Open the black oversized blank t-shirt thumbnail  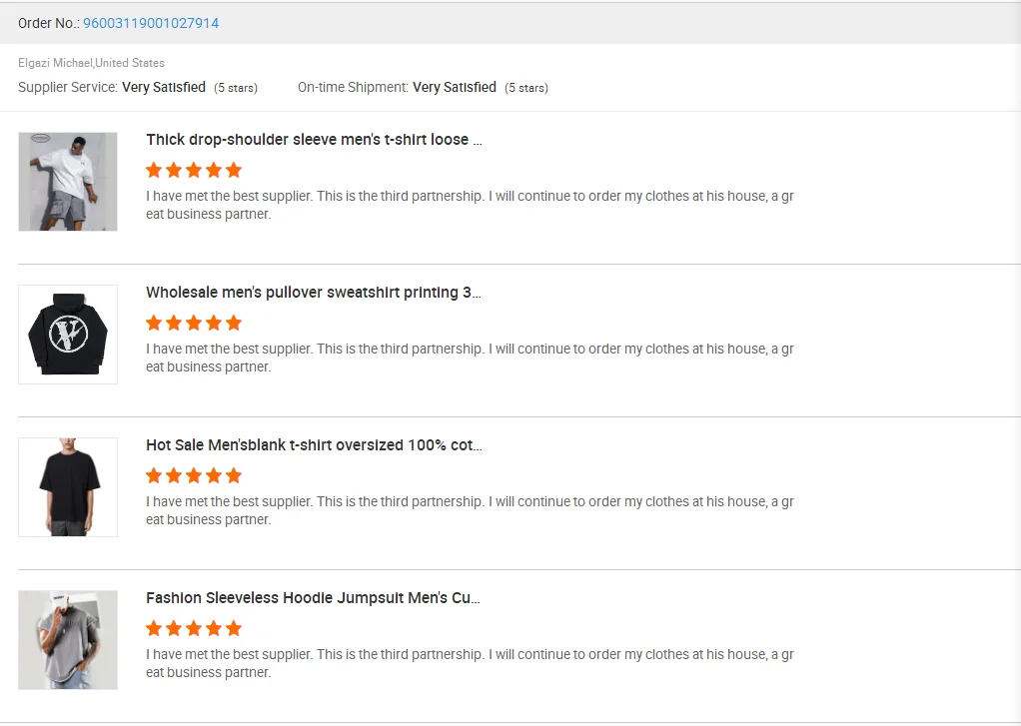(68, 487)
